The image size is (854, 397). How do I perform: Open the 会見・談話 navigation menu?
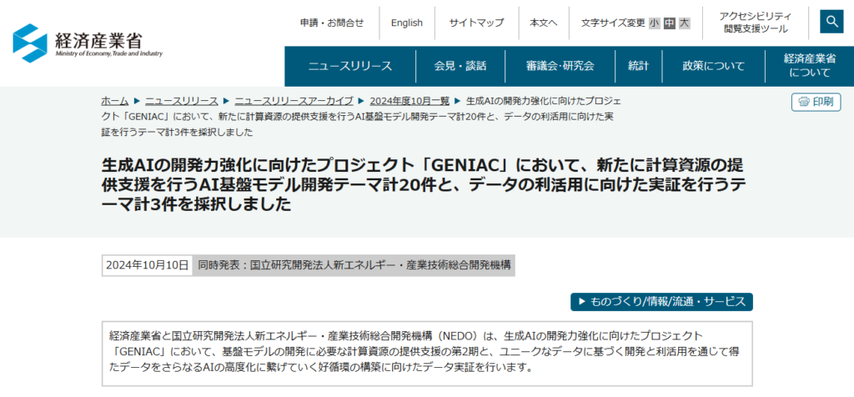click(x=460, y=66)
